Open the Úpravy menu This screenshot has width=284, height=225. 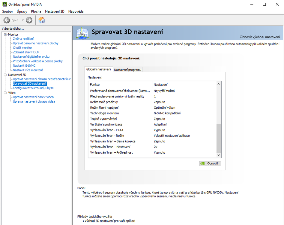pos(22,11)
